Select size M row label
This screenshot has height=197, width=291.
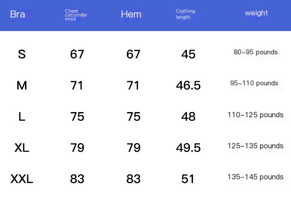(22, 85)
